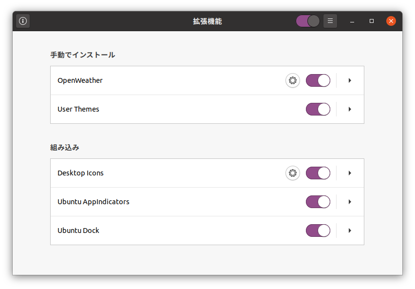Image resolution: width=415 pixels, height=289 pixels.
Task: Click the 拡張機能 window title
Action: click(x=207, y=21)
